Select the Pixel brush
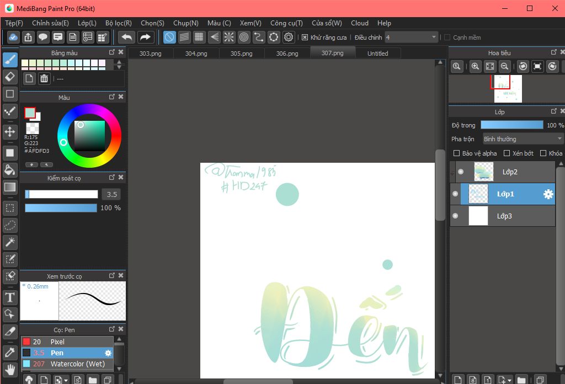Image resolution: width=565 pixels, height=384 pixels. pyautogui.click(x=67, y=342)
